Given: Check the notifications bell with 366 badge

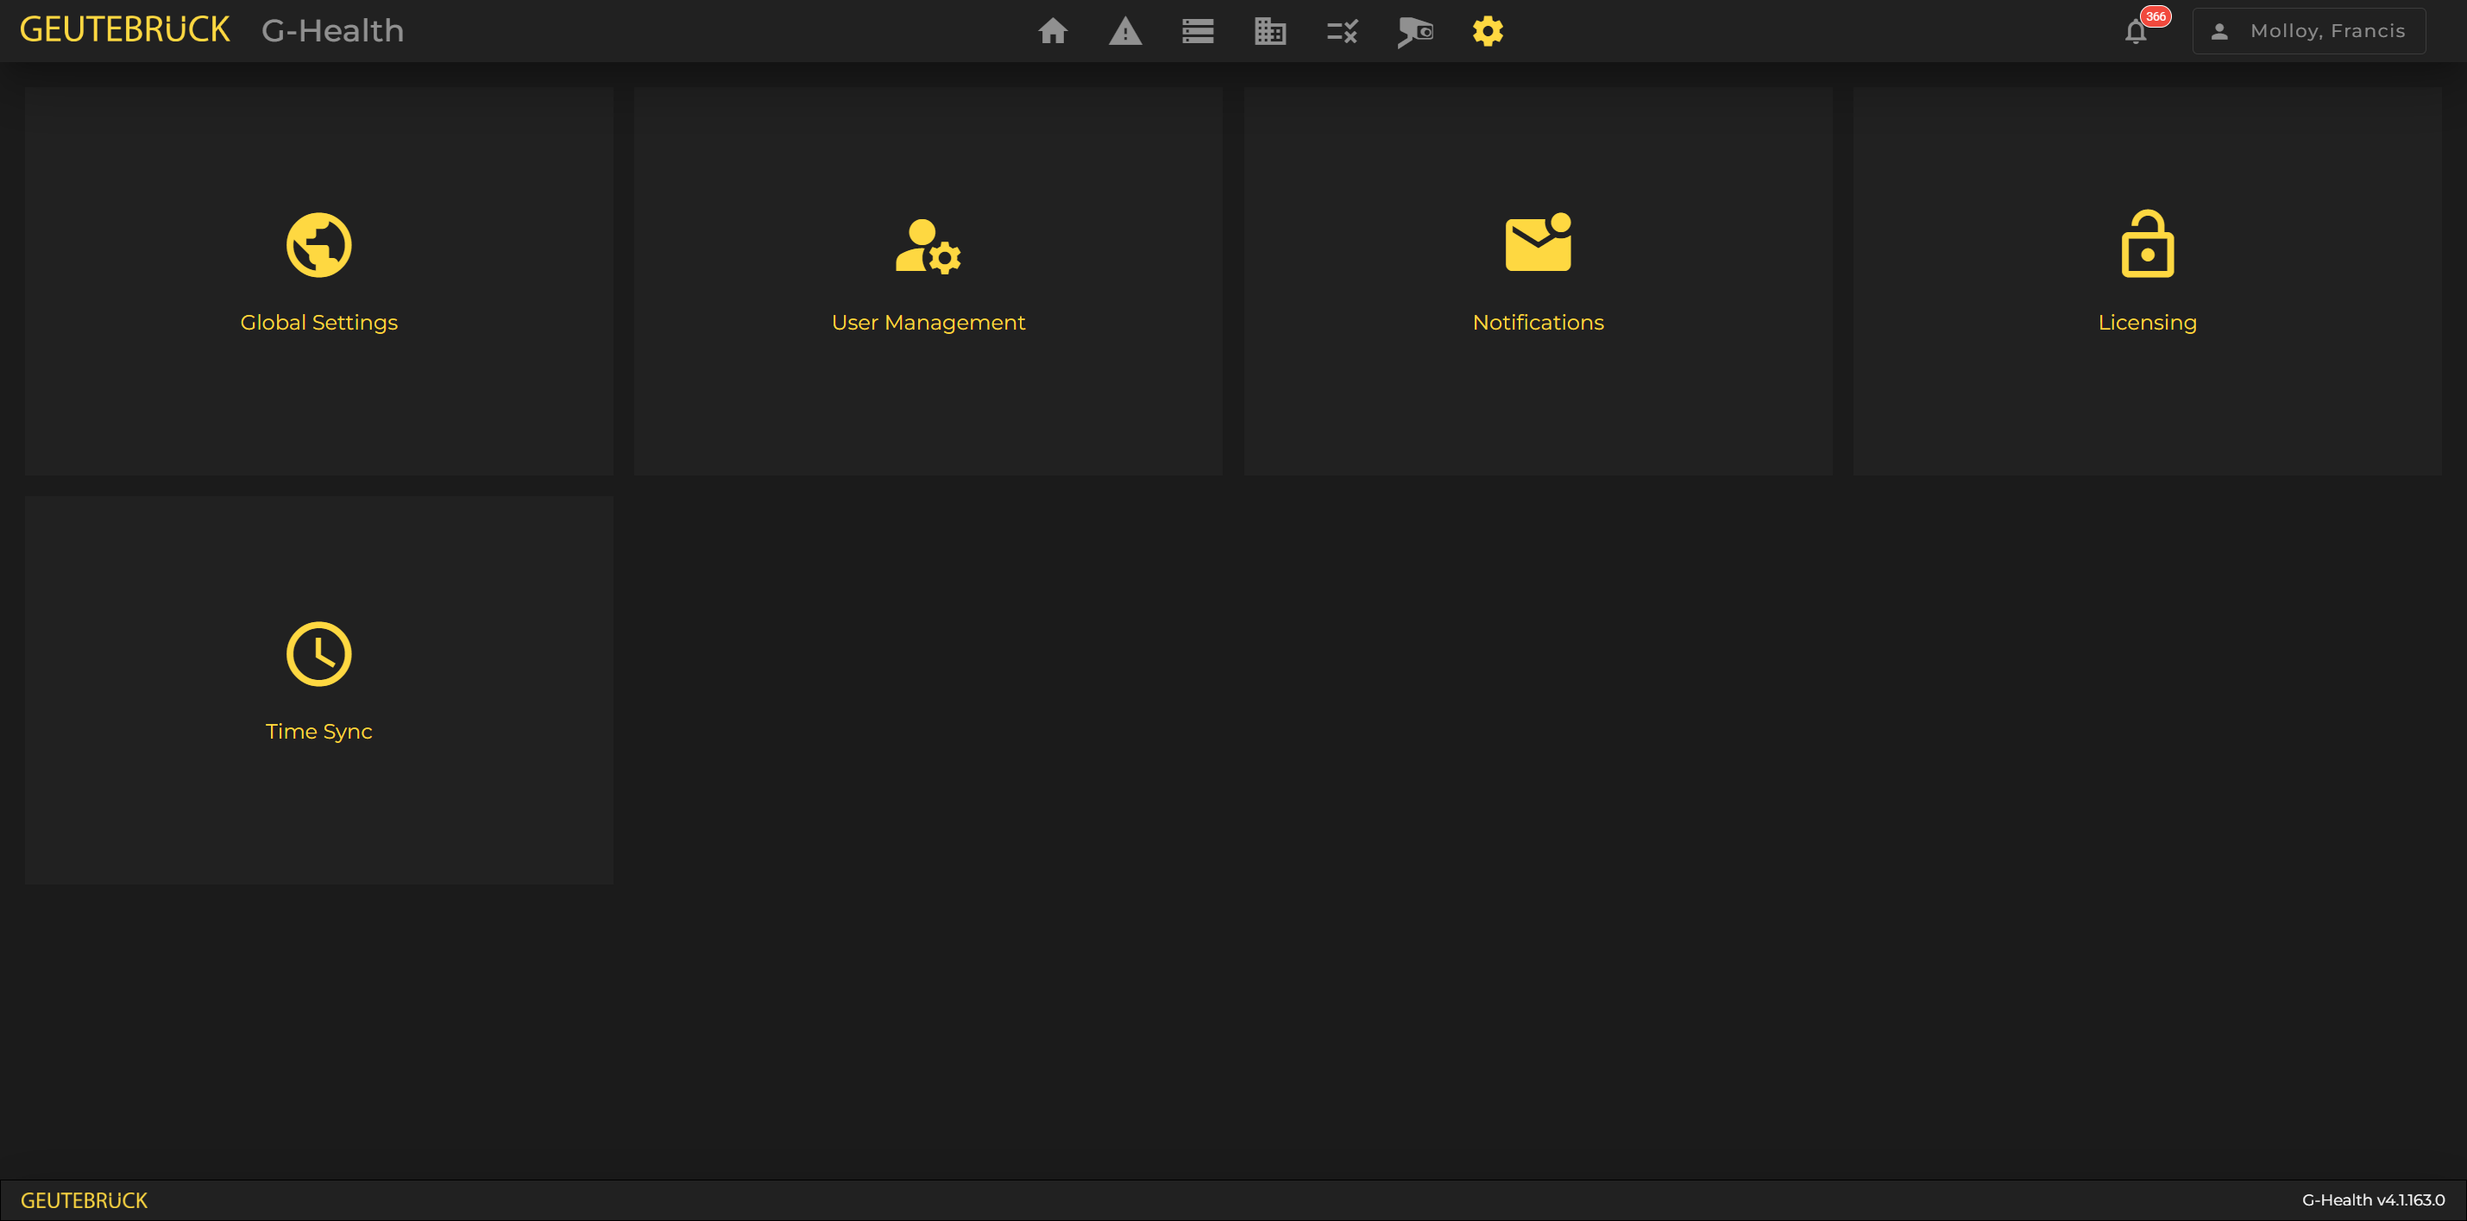Looking at the screenshot, I should [x=2137, y=31].
